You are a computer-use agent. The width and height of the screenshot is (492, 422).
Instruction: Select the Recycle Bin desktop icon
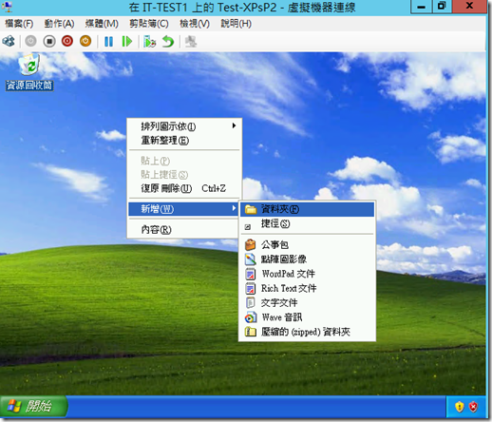coord(29,71)
